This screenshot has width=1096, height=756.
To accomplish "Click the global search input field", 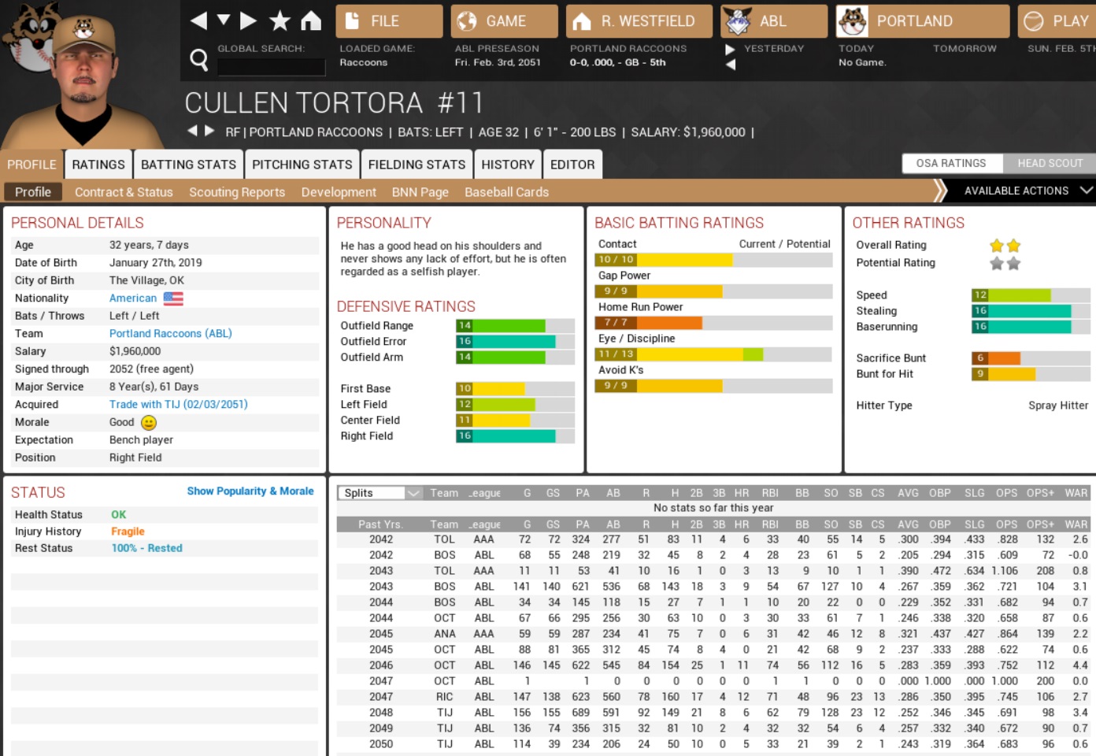I will [271, 67].
